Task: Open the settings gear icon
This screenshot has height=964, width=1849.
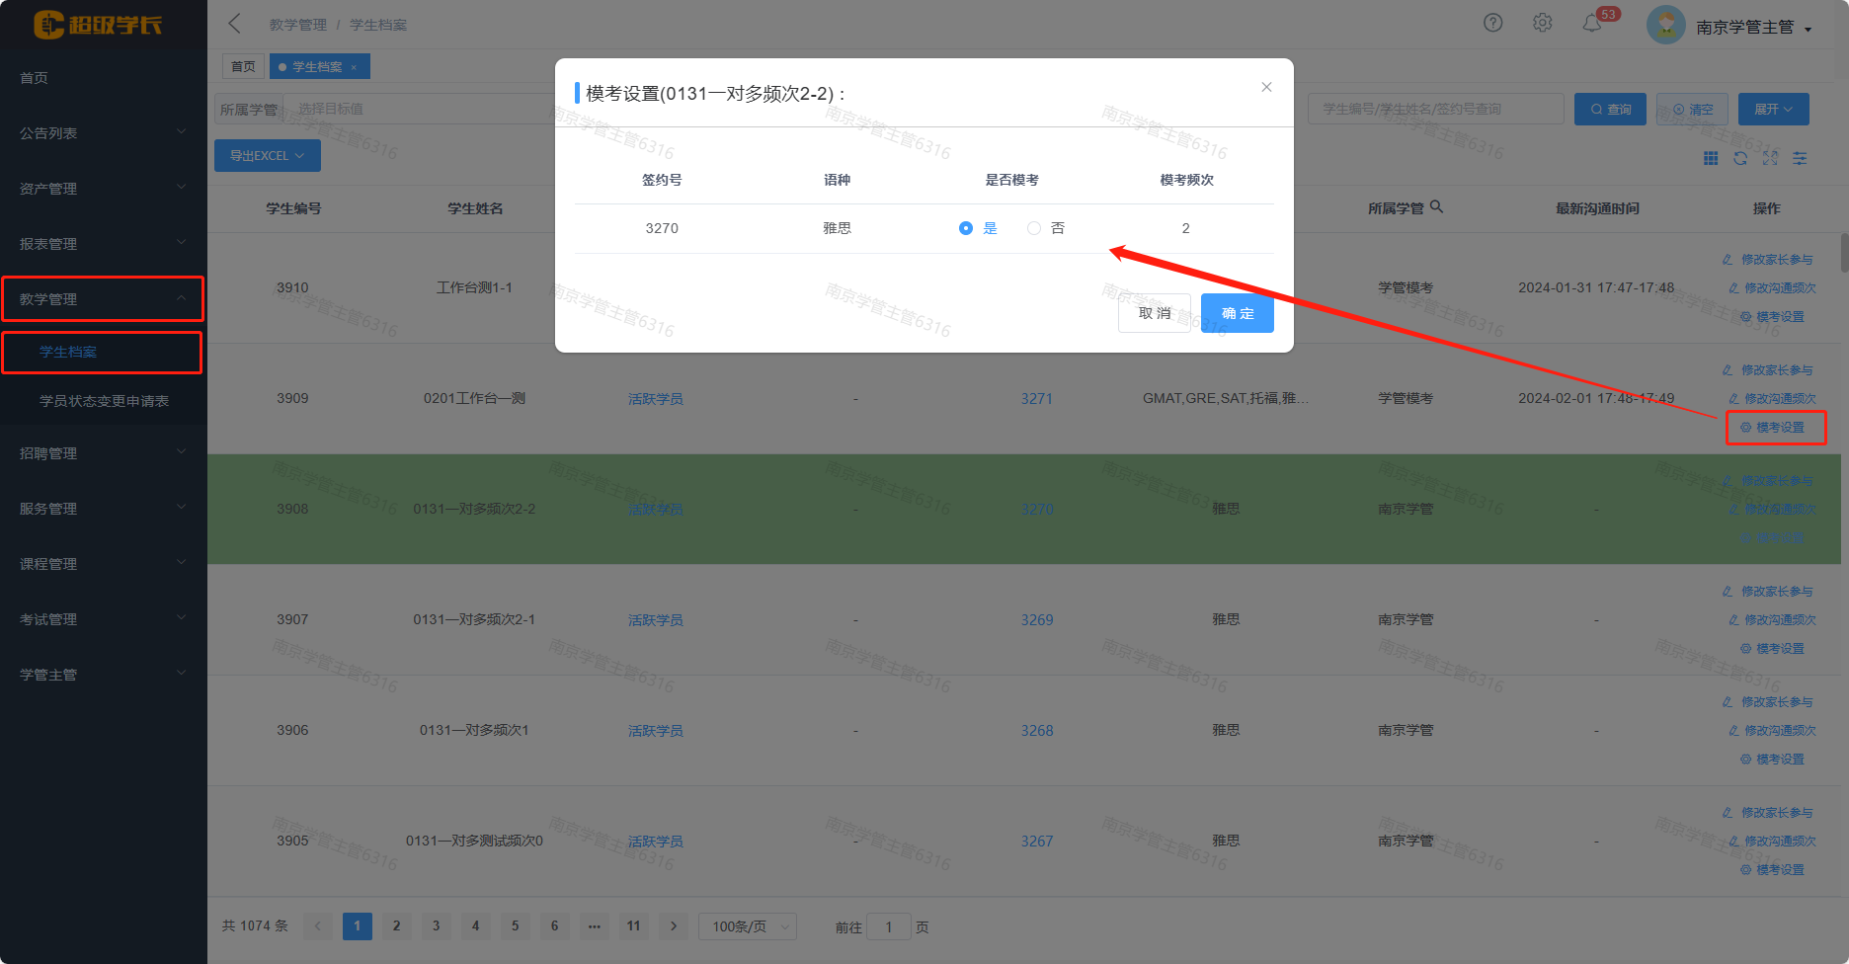Action: tap(1542, 23)
